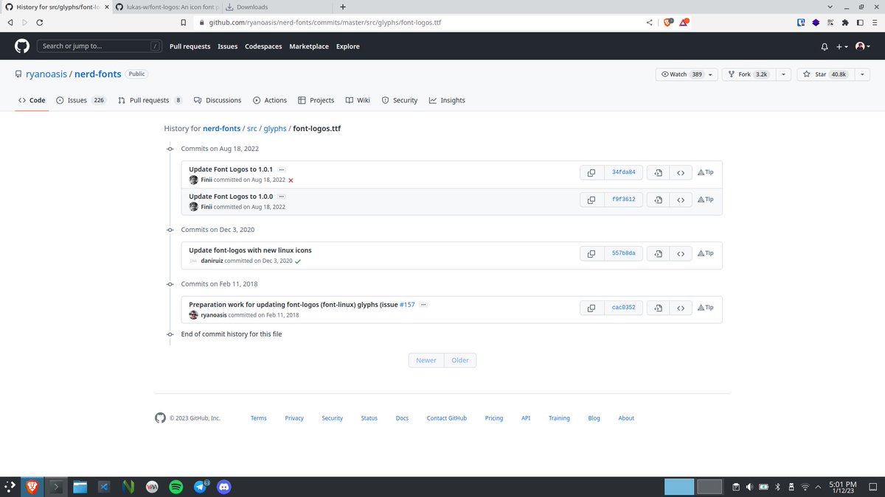View file at commit 557b8da

[658, 253]
